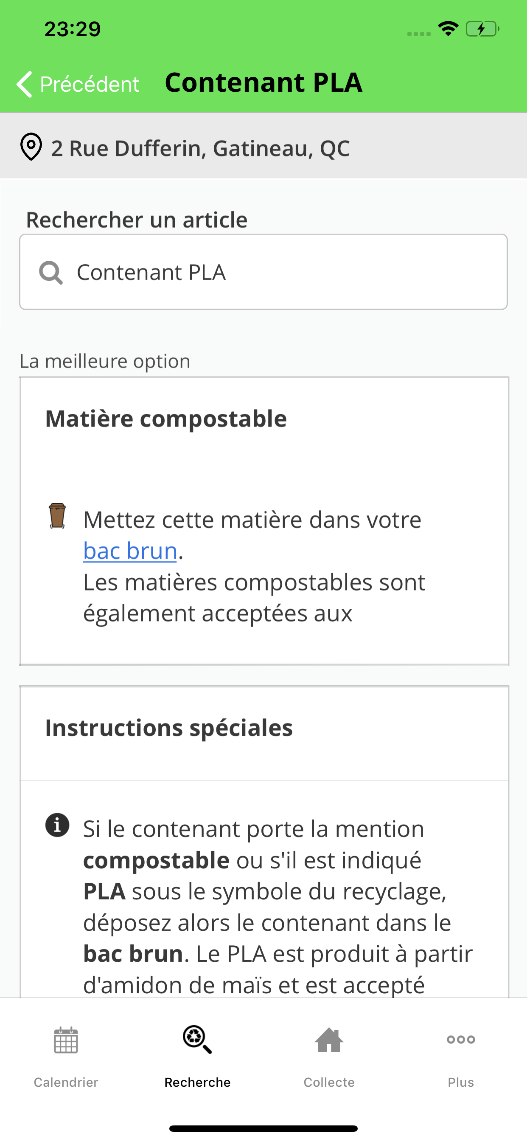Tap the location pin icon

coord(31,146)
